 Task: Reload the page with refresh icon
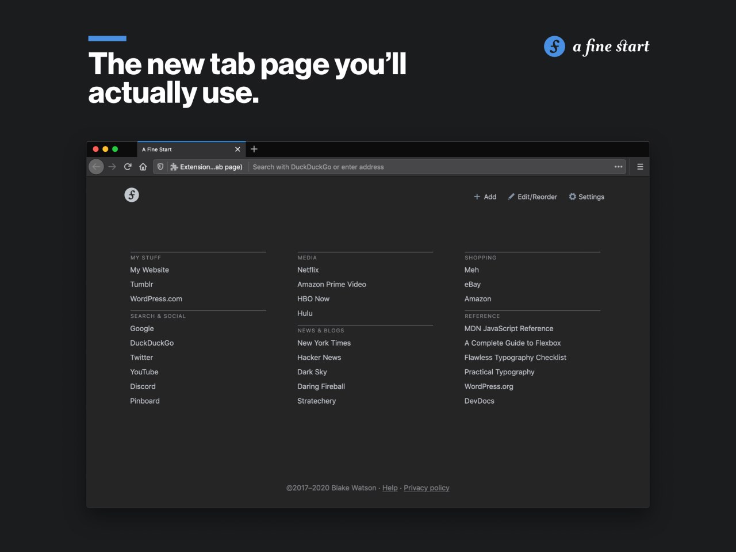point(128,167)
